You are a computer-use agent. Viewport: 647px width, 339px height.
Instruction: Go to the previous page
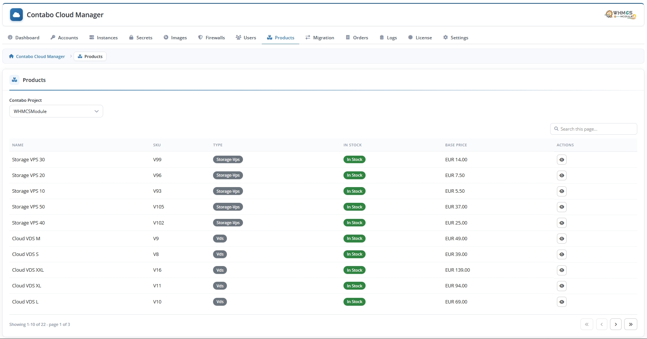pos(601,324)
